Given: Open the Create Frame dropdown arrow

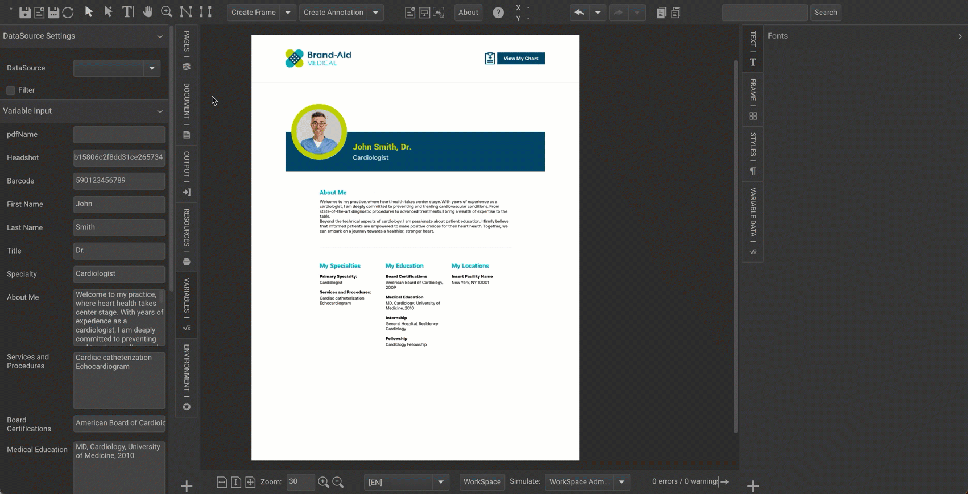Looking at the screenshot, I should coord(288,13).
